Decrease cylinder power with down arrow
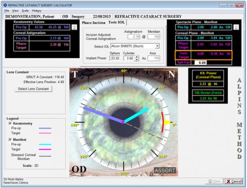 (136, 60)
